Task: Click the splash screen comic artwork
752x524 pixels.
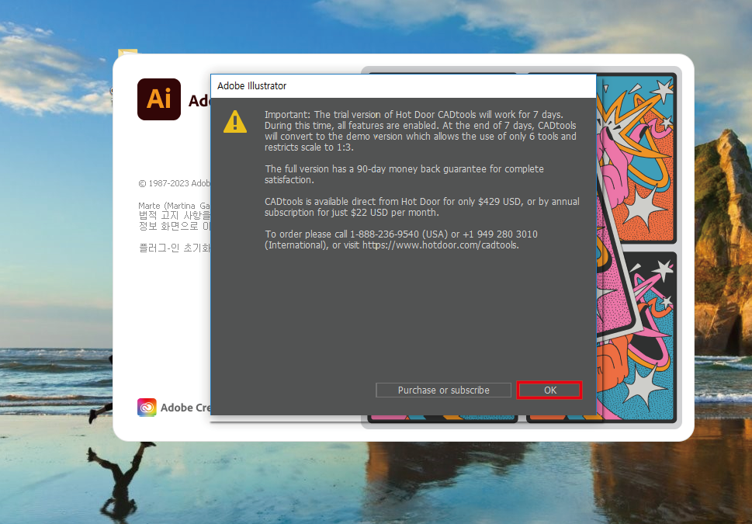Action: (x=637, y=247)
